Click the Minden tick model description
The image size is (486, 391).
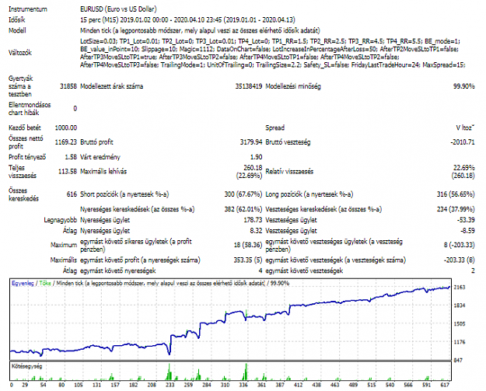pos(200,30)
